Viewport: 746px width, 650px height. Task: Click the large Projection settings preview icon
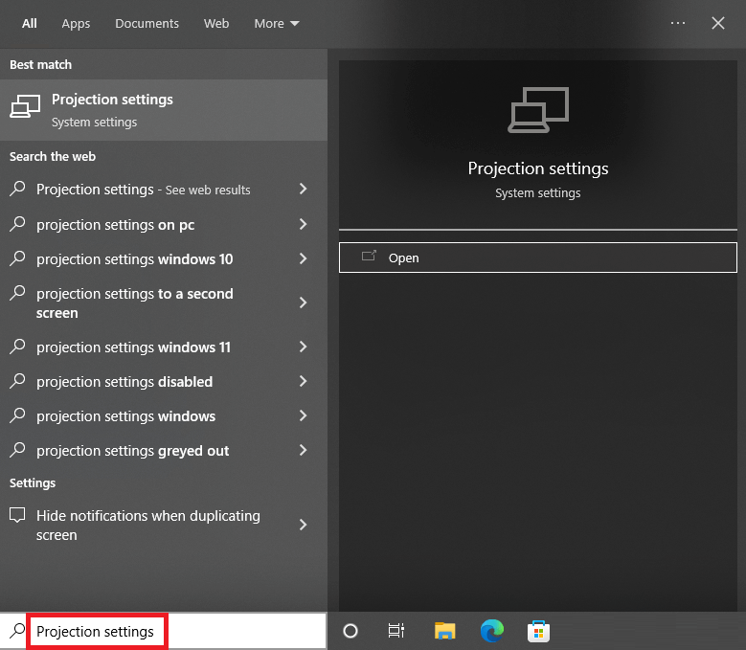[538, 110]
